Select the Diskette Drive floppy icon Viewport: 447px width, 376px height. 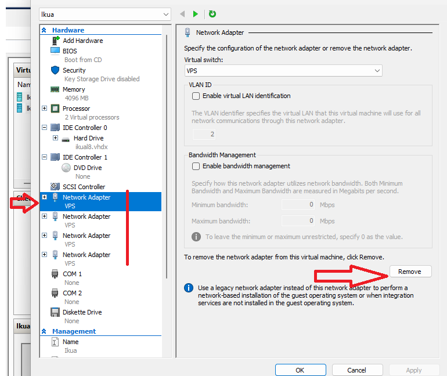[55, 312]
